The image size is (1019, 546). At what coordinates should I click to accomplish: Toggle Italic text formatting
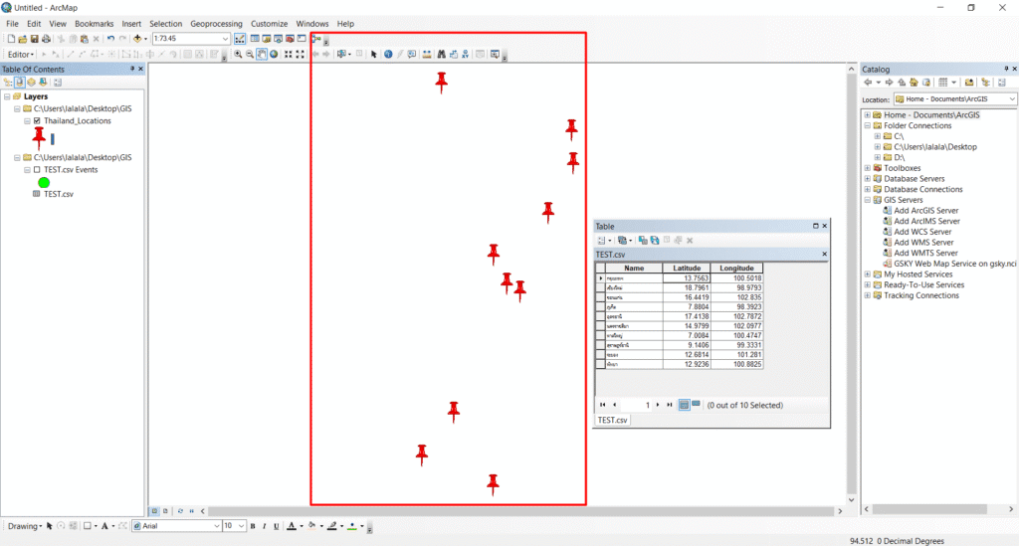coord(265,526)
